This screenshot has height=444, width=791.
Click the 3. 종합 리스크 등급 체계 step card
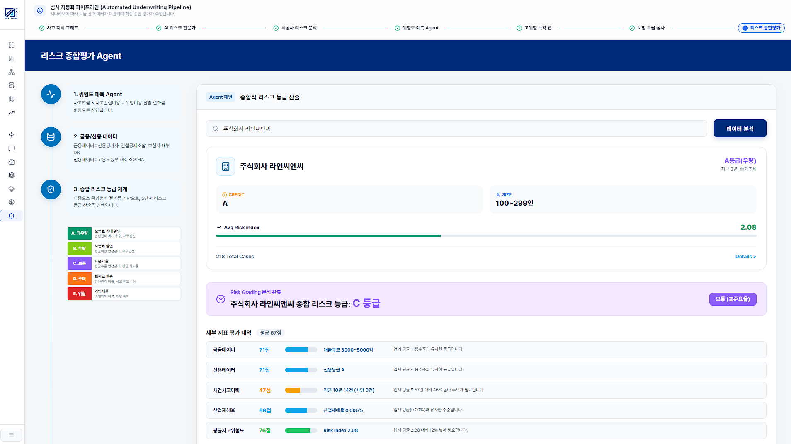click(x=124, y=197)
